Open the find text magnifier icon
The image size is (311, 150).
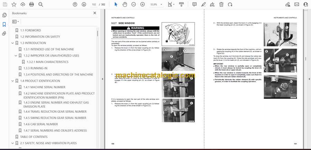click(x=41, y=4)
